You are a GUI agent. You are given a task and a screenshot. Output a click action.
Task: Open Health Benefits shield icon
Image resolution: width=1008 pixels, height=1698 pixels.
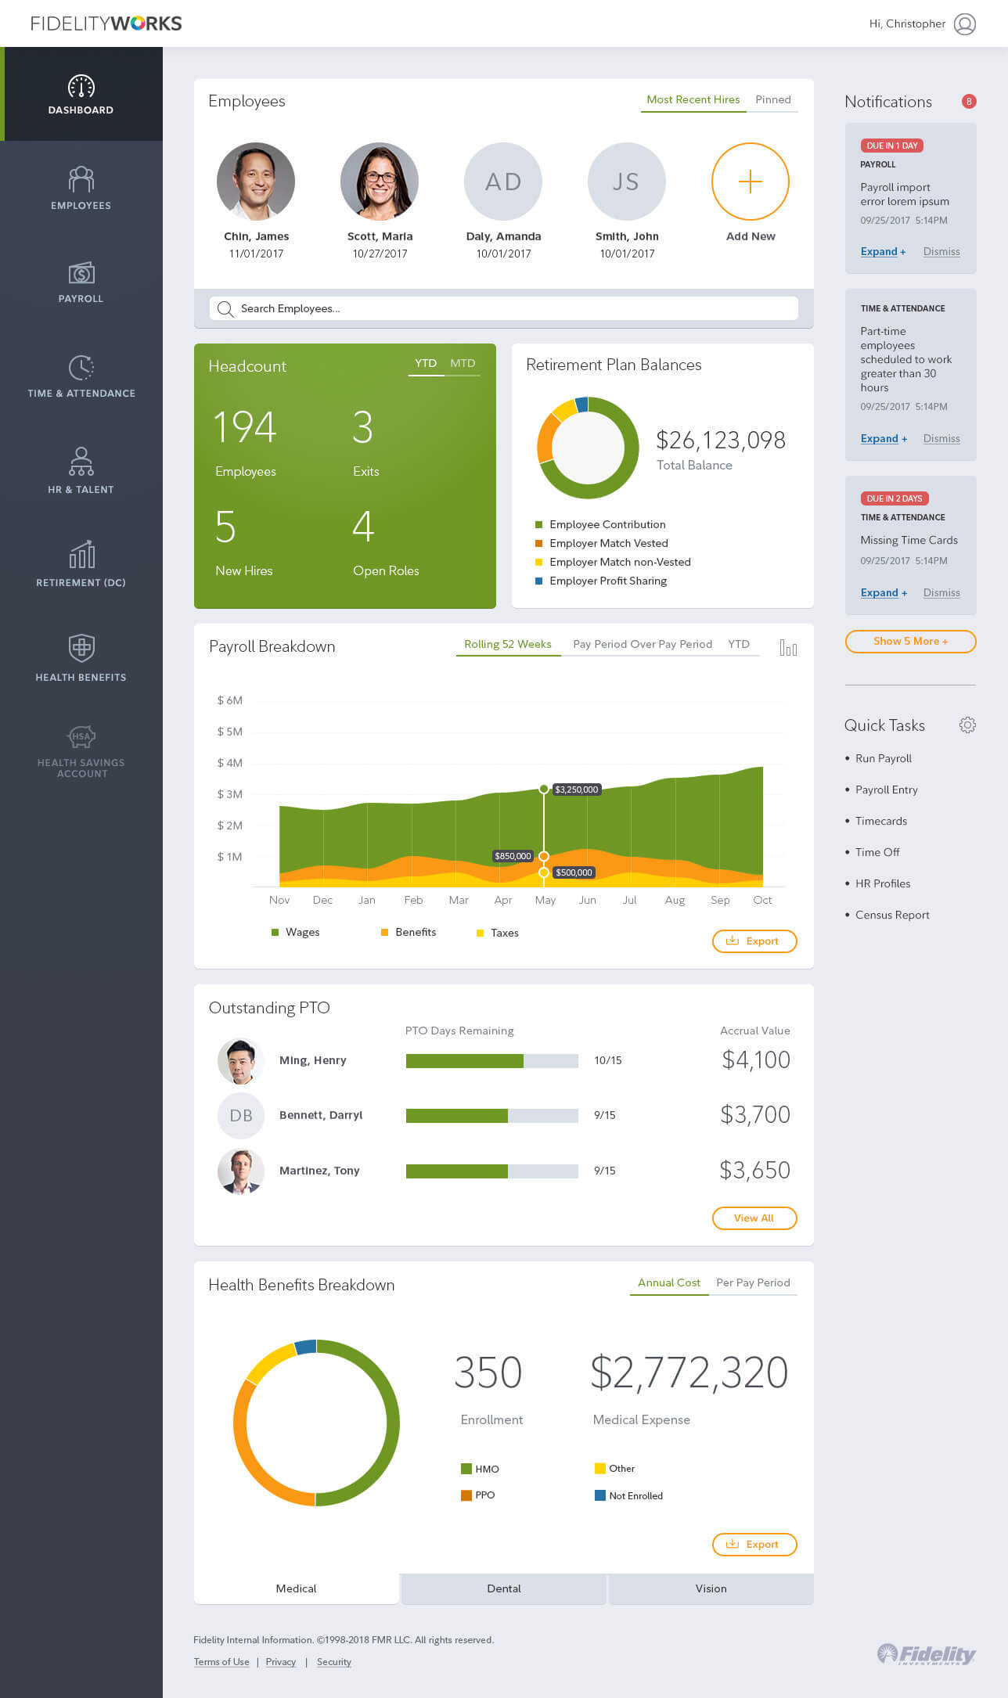coord(81,648)
